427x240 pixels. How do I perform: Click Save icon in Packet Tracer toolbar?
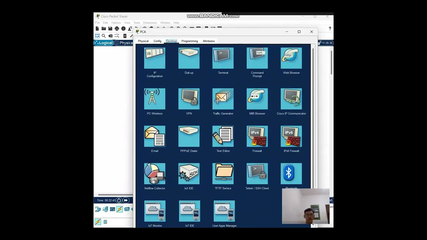pyautogui.click(x=110, y=29)
